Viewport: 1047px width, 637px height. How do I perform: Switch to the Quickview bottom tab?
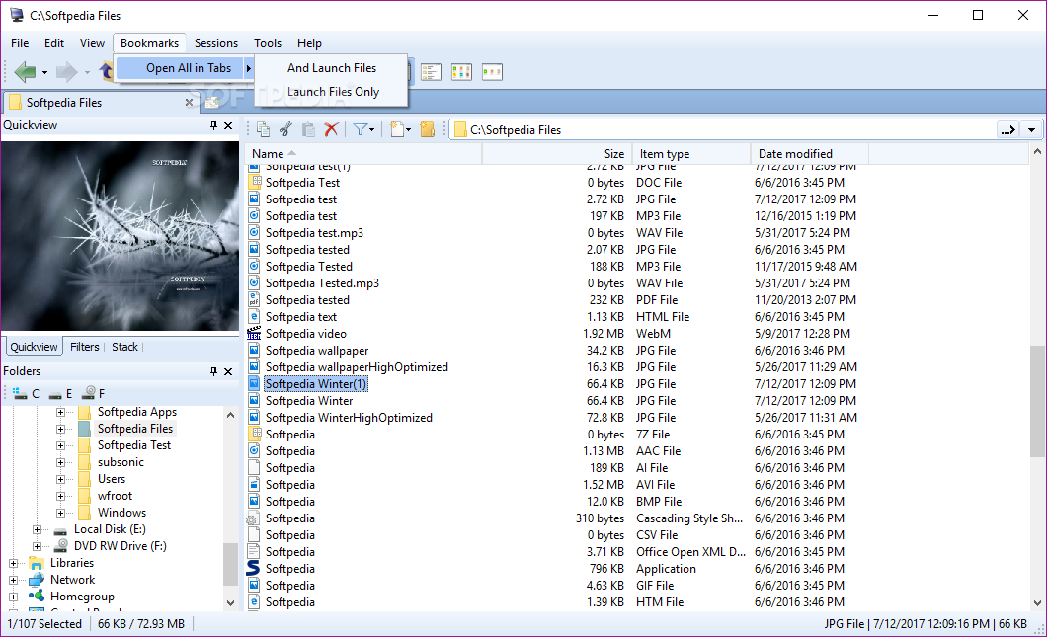pos(34,347)
